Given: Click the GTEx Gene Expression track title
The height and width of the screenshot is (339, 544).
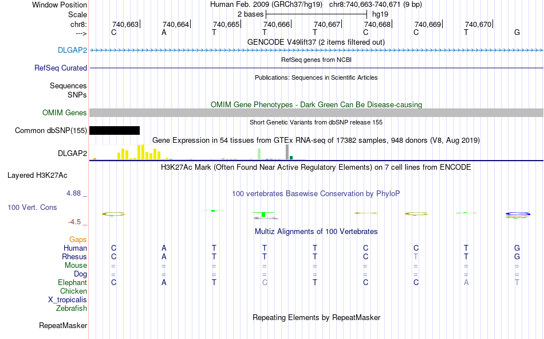Looking at the screenshot, I should click(316, 140).
